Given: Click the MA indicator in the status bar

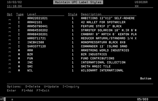Looking at the screenshot, I should [x=2, y=99].
